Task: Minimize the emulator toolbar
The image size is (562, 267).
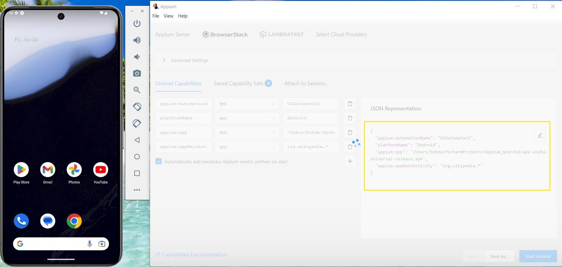Action: [x=132, y=11]
